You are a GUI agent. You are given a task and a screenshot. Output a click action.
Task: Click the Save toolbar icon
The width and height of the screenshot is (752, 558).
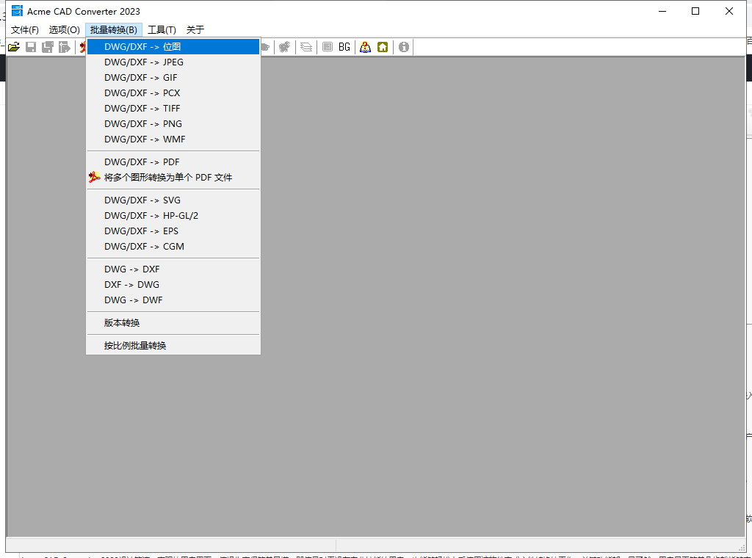tap(30, 46)
